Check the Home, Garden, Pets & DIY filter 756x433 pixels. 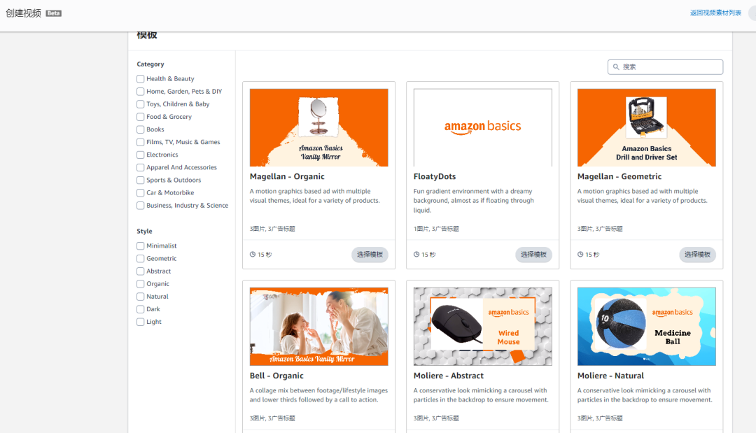pyautogui.click(x=140, y=92)
